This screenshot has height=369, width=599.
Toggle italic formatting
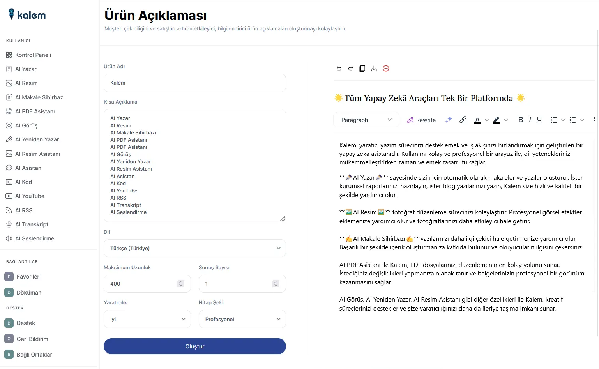pos(530,120)
